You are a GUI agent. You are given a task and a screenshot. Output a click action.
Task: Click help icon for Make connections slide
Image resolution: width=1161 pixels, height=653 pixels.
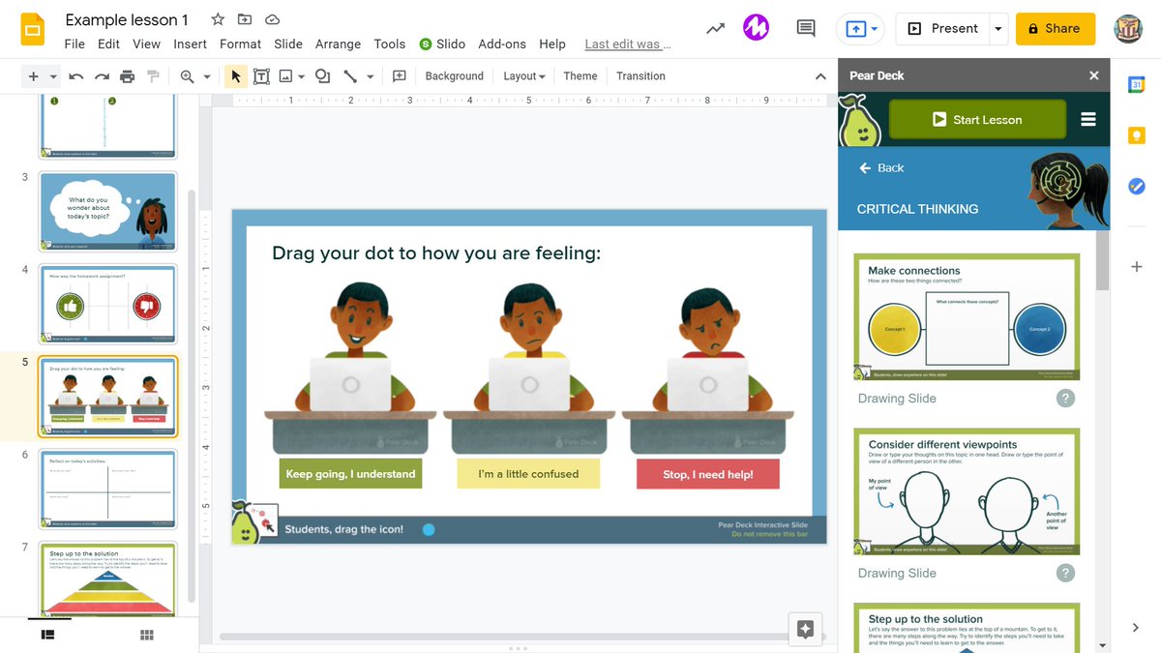[x=1065, y=398]
